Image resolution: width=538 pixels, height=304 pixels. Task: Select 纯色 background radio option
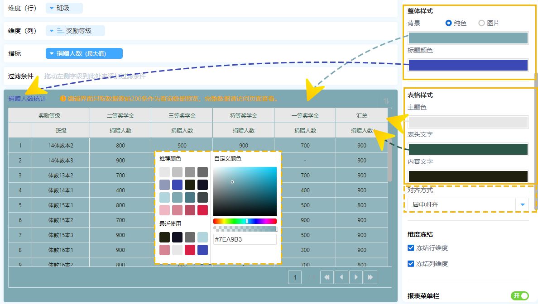(448, 23)
